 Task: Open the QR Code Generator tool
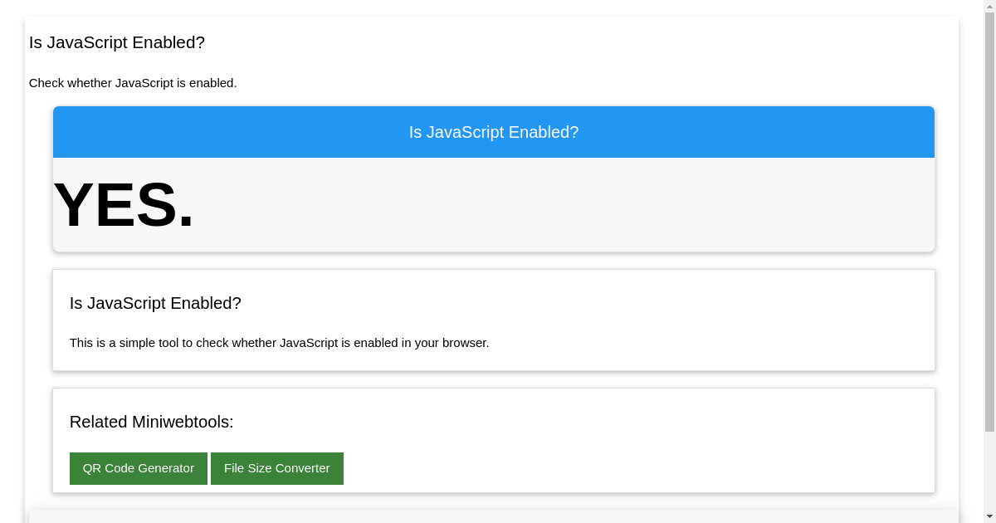(x=138, y=468)
